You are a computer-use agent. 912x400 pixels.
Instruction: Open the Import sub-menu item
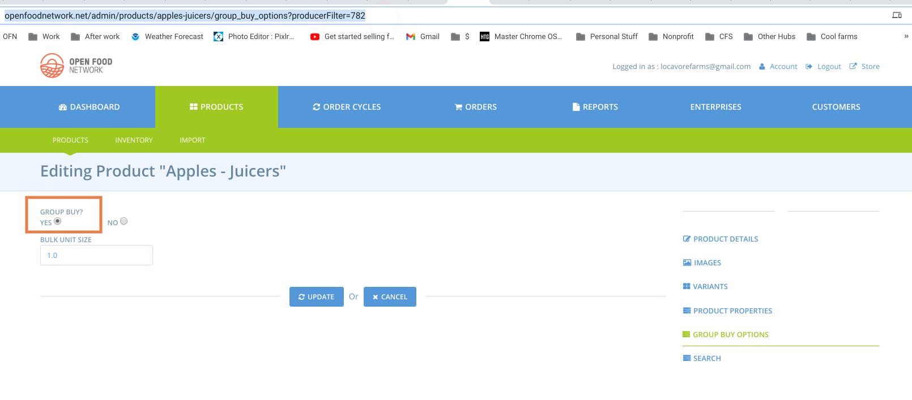tap(193, 140)
